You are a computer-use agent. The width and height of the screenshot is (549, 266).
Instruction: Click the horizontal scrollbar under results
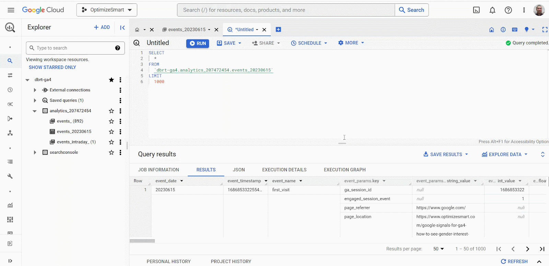(142, 241)
